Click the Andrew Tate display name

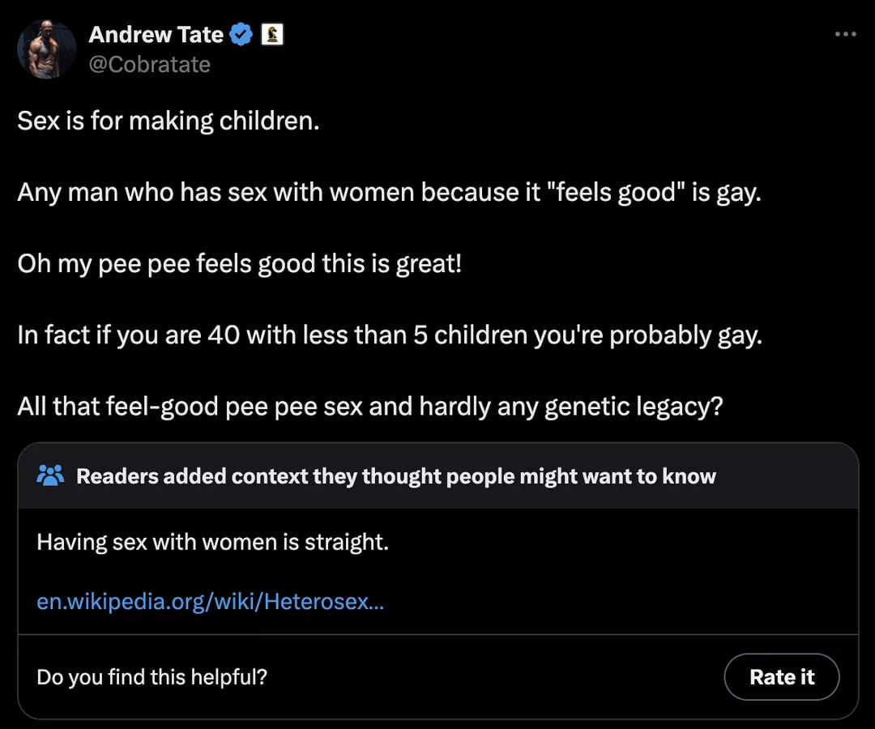pos(156,35)
